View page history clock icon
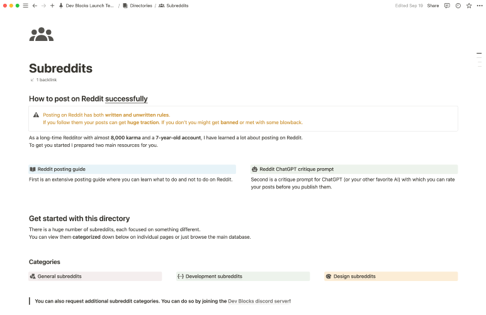The width and height of the screenshot is (486, 315). click(x=458, y=6)
